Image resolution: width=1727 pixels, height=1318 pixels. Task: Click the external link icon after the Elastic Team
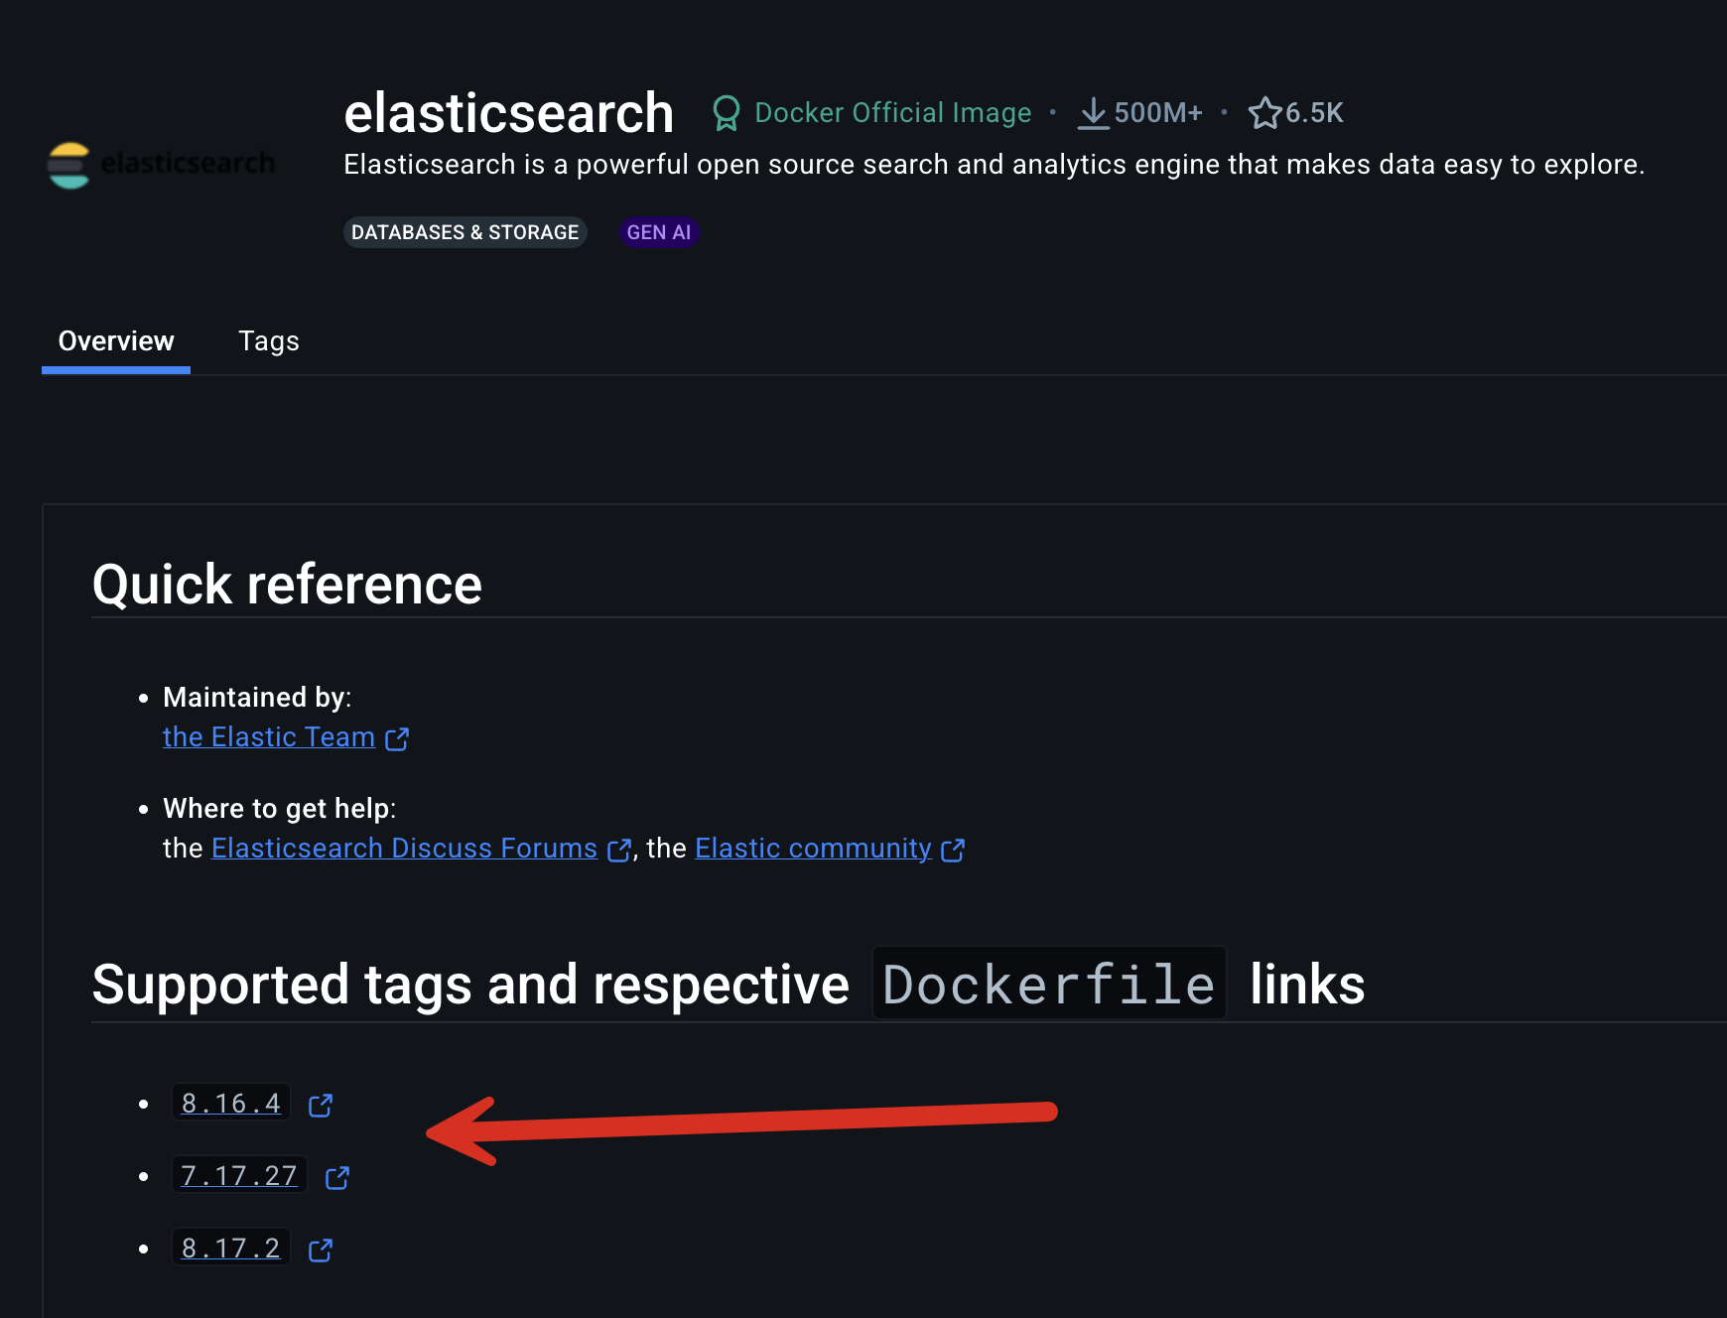pyautogui.click(x=397, y=739)
